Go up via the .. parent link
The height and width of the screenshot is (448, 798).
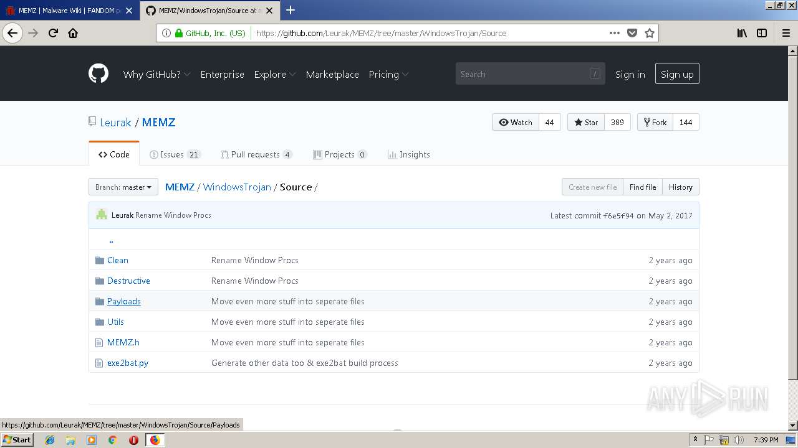pyautogui.click(x=111, y=240)
